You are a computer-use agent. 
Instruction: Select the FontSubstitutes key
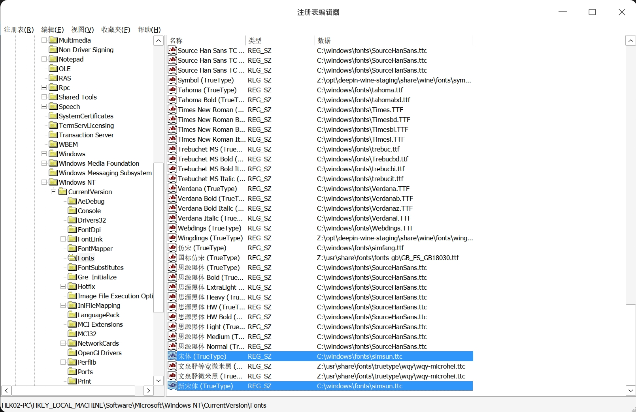tap(101, 267)
